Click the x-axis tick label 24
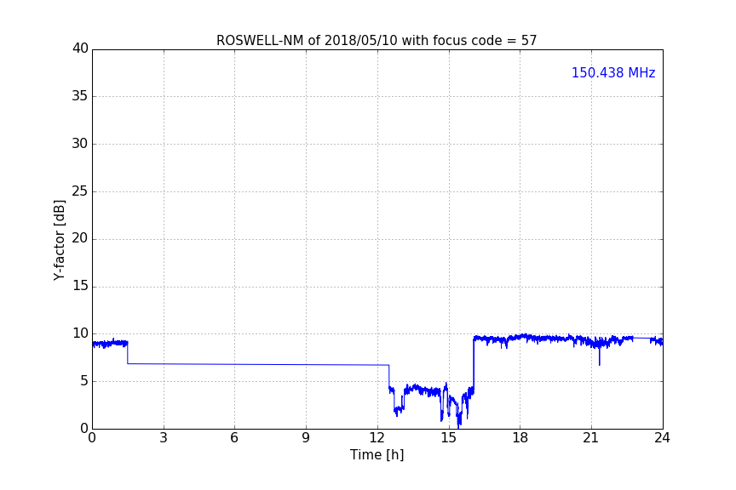 coord(662,438)
